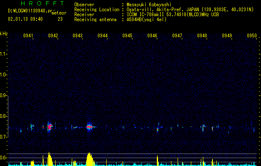Click the Ogata-vill. Akita-Pref. JAPAN location text
This screenshot has width=261, height=166.
click(x=190, y=10)
